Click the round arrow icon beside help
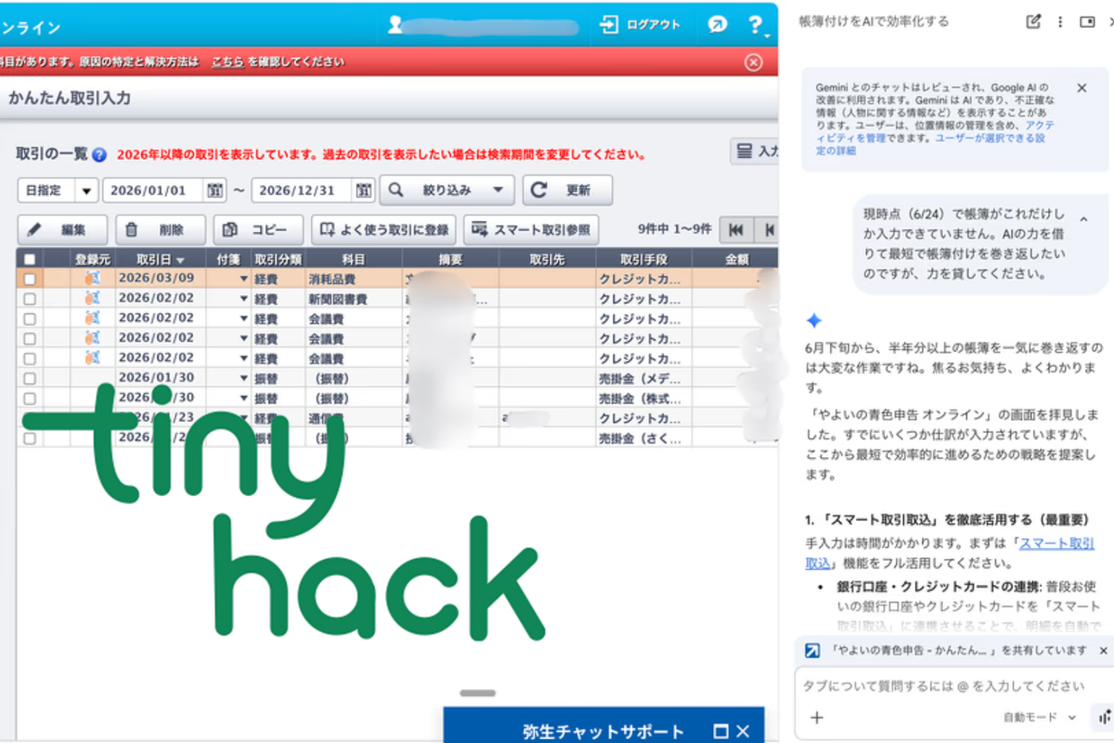1114x743 pixels. 717,24
